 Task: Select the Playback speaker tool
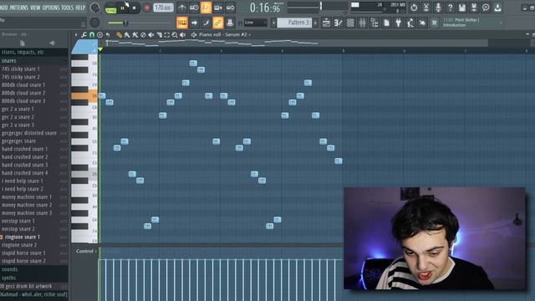click(183, 35)
